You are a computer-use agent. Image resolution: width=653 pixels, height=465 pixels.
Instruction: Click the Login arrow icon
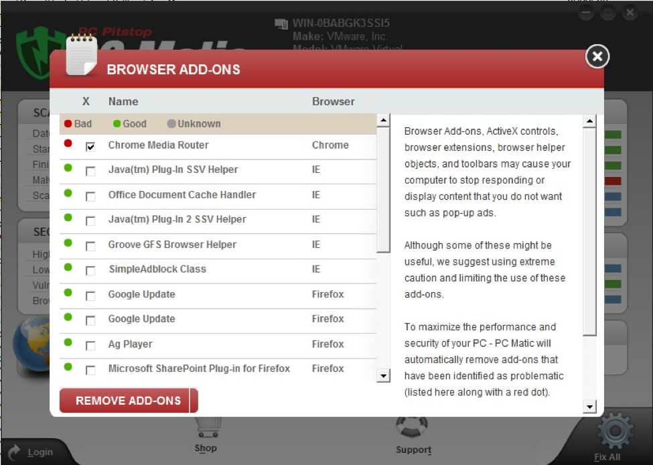point(15,452)
